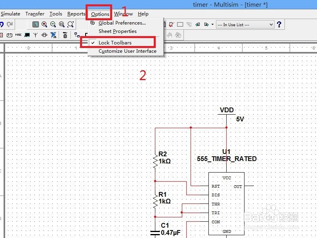This screenshot has height=238, width=317.
Task: Click the VCC pin label on U1
Action: click(227, 178)
